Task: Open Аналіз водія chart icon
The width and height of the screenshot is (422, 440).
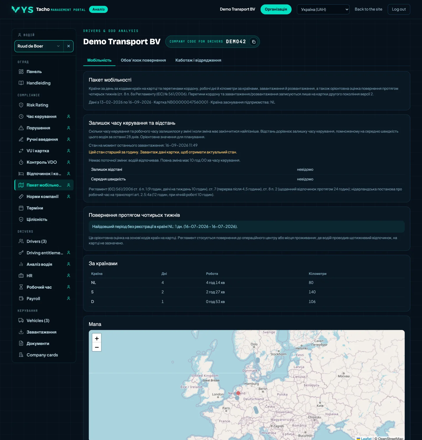Action: [21, 264]
